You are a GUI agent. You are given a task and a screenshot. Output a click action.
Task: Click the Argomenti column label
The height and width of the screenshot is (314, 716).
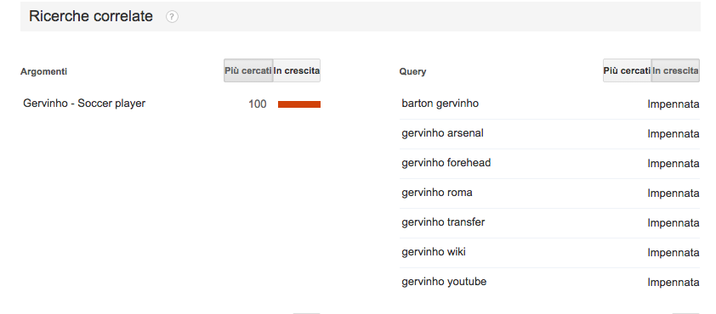[44, 71]
